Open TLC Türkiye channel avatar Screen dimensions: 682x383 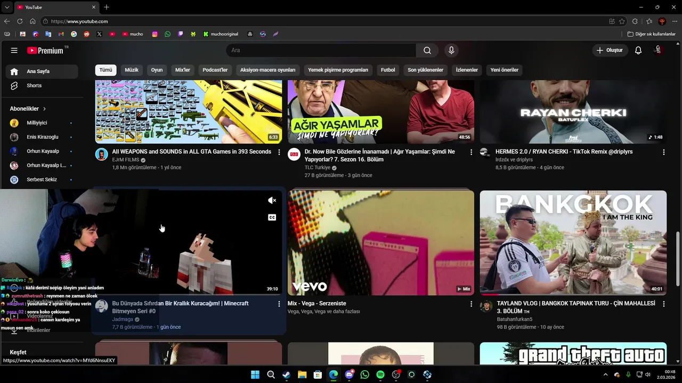tap(294, 154)
